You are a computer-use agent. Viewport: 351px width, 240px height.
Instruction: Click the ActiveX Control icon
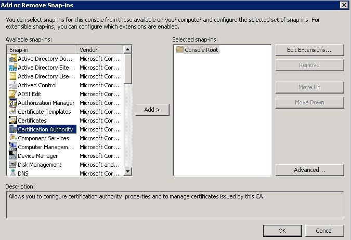tap(13, 85)
